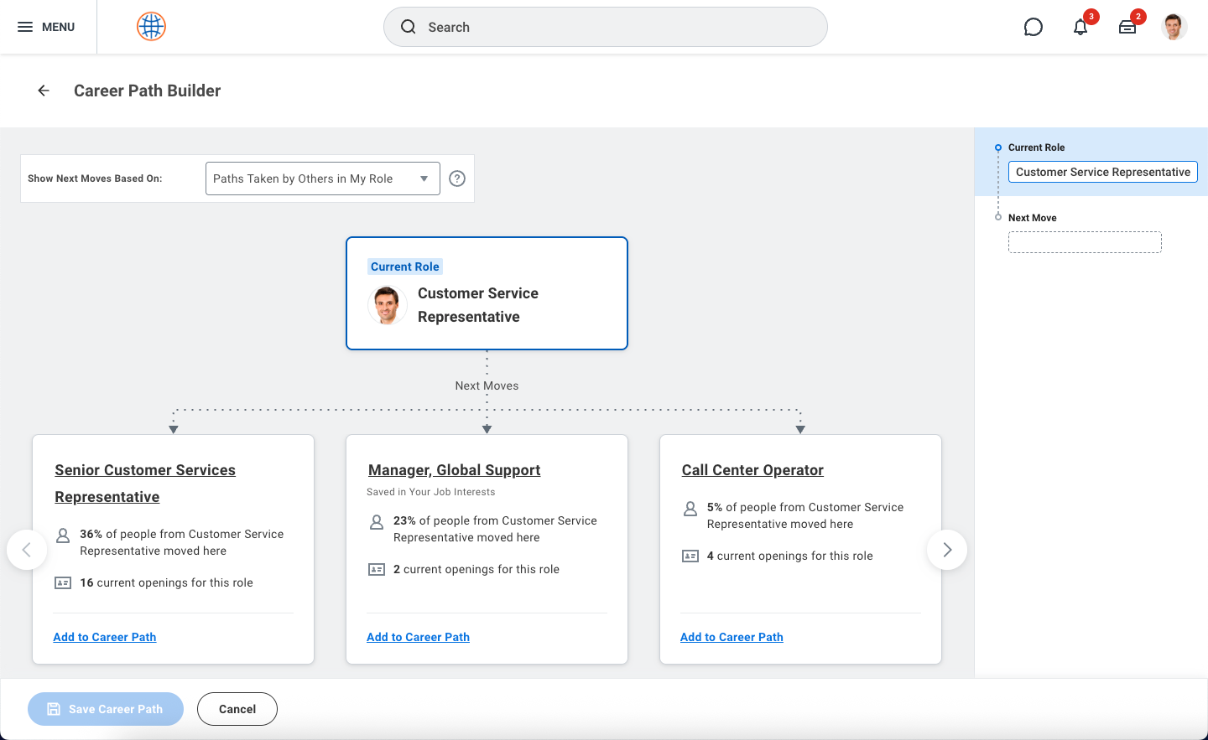
Task: Open notifications bell icon
Action: tap(1080, 27)
